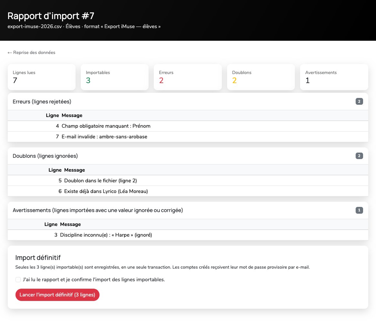
Task: Click 'Existe déjà dans Lyrico (Léa Moreau)' row
Action: point(188,191)
